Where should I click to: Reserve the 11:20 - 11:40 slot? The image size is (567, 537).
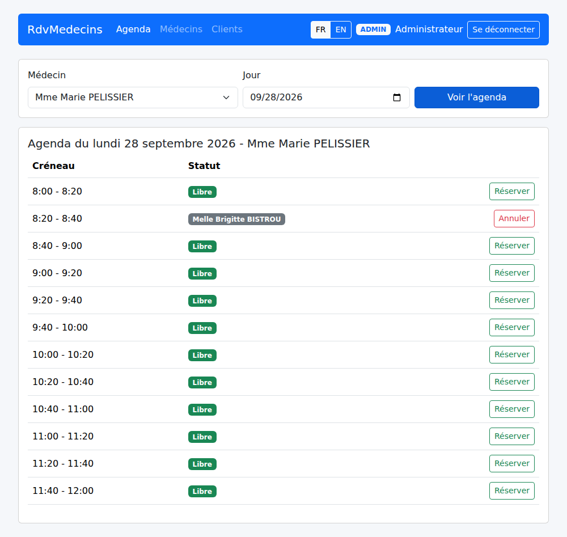tap(511, 464)
